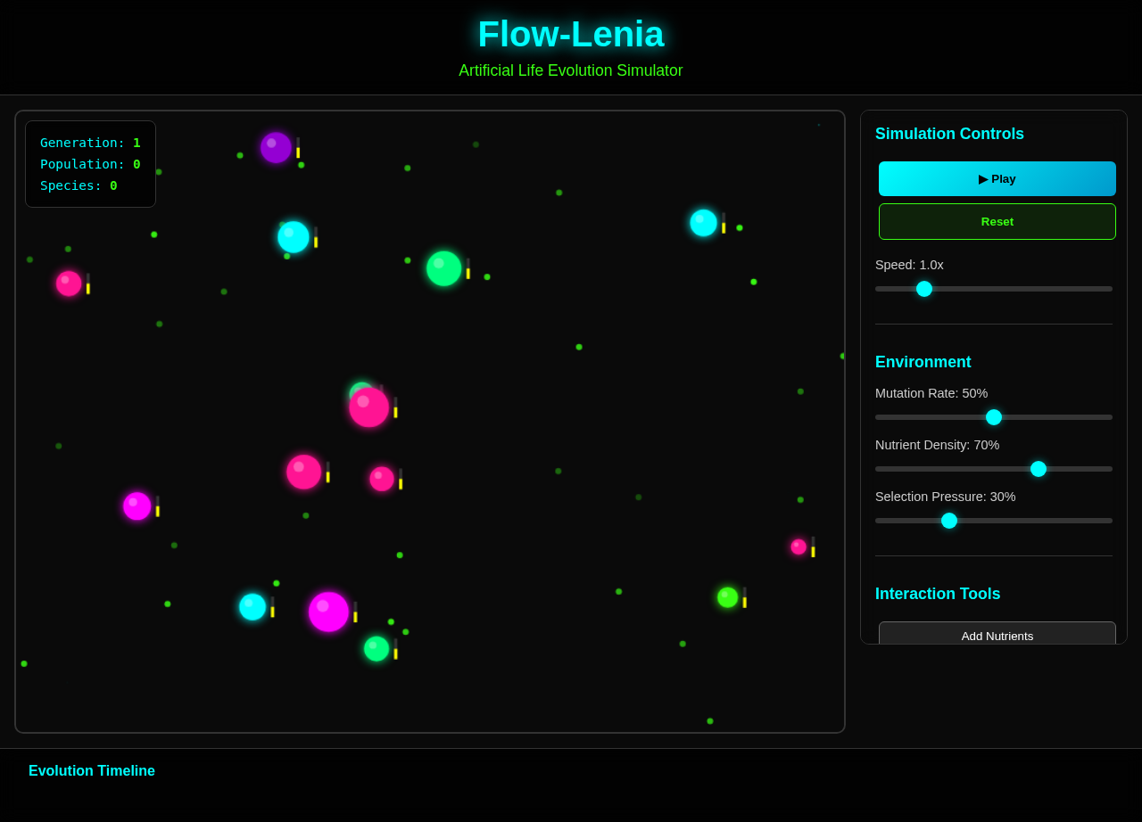Click the Generation counter in stats overlay
Viewport: 1142px width, 822px height.
tap(89, 142)
